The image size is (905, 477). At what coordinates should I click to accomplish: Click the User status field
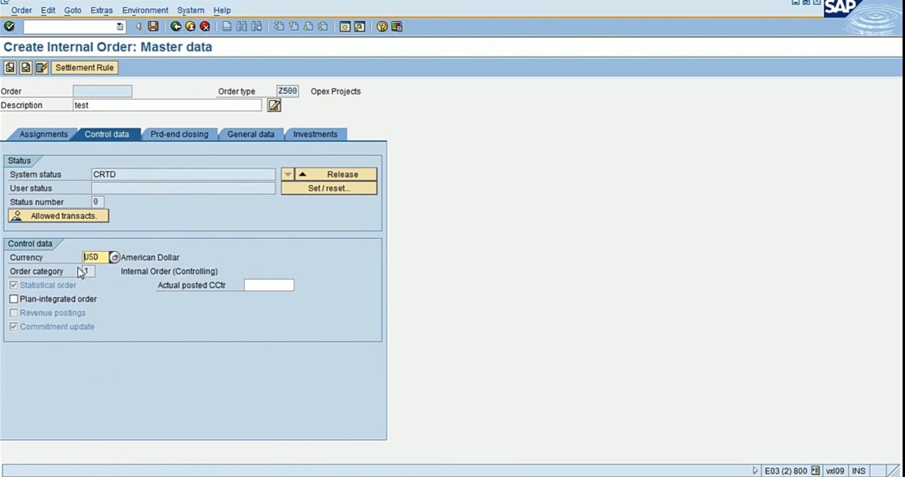click(183, 188)
